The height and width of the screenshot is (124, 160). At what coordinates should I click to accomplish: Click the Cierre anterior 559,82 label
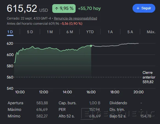click(x=149, y=77)
